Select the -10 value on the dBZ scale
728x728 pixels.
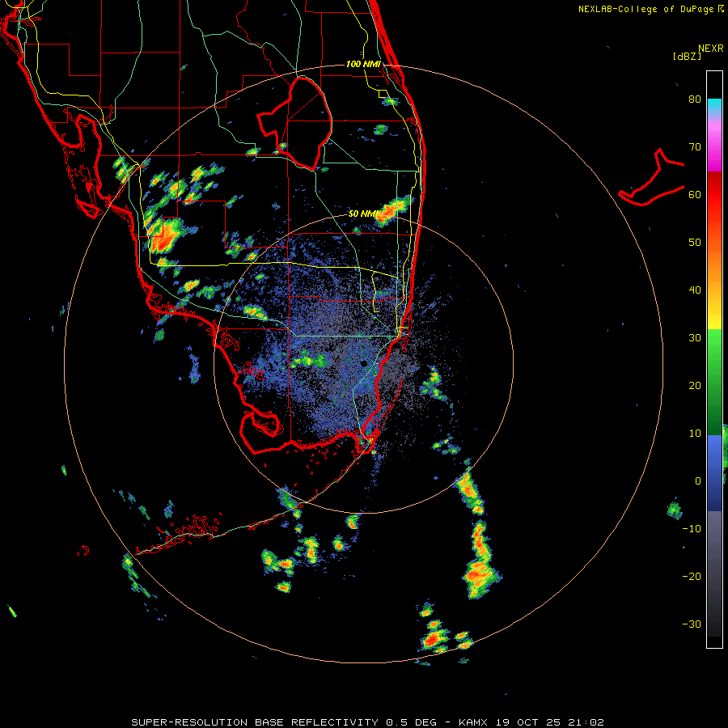692,528
